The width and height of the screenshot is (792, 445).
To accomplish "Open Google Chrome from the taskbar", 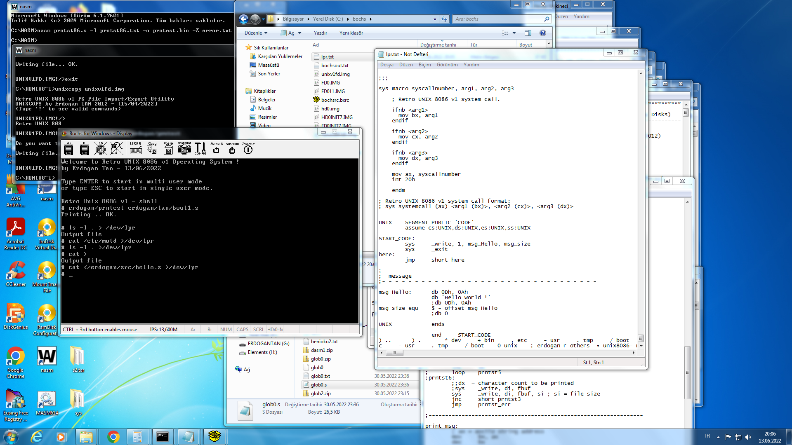I will pyautogui.click(x=113, y=437).
